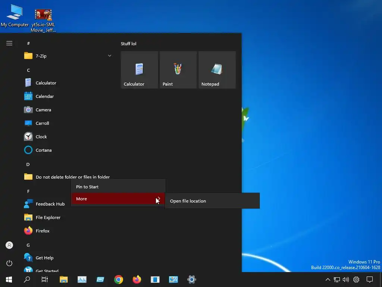Open volume control in system tray
Viewport: 382px width, 287px height.
pyautogui.click(x=346, y=280)
